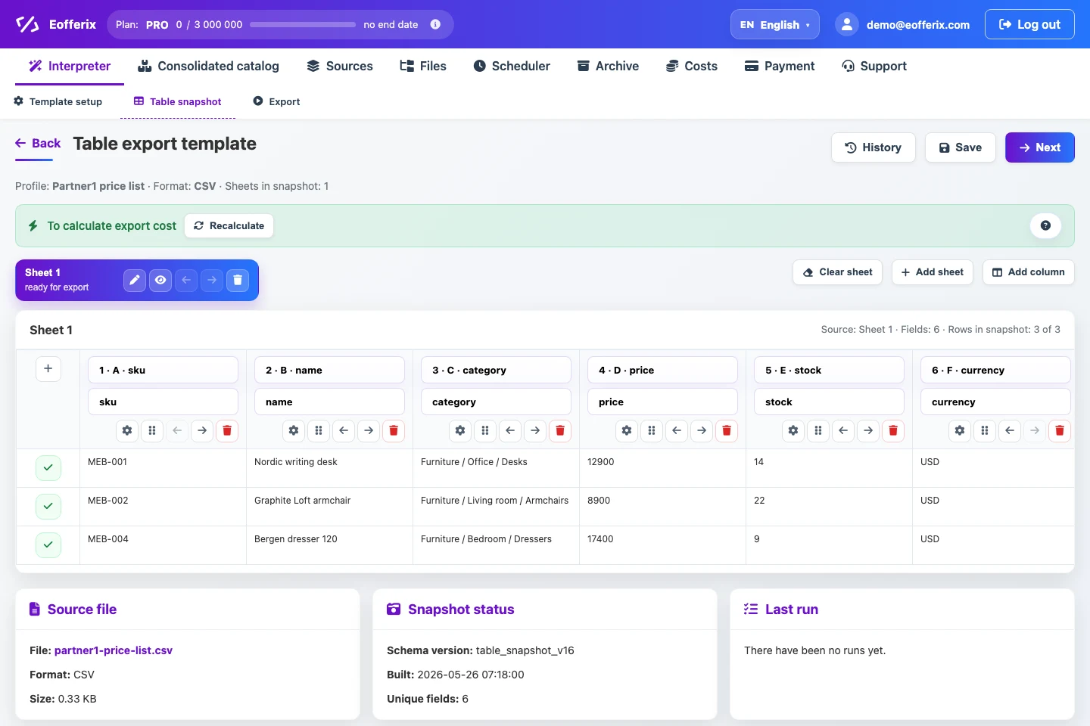The image size is (1090, 726).
Task: Move Sheet 1 right with arrow icon
Action: click(x=212, y=280)
